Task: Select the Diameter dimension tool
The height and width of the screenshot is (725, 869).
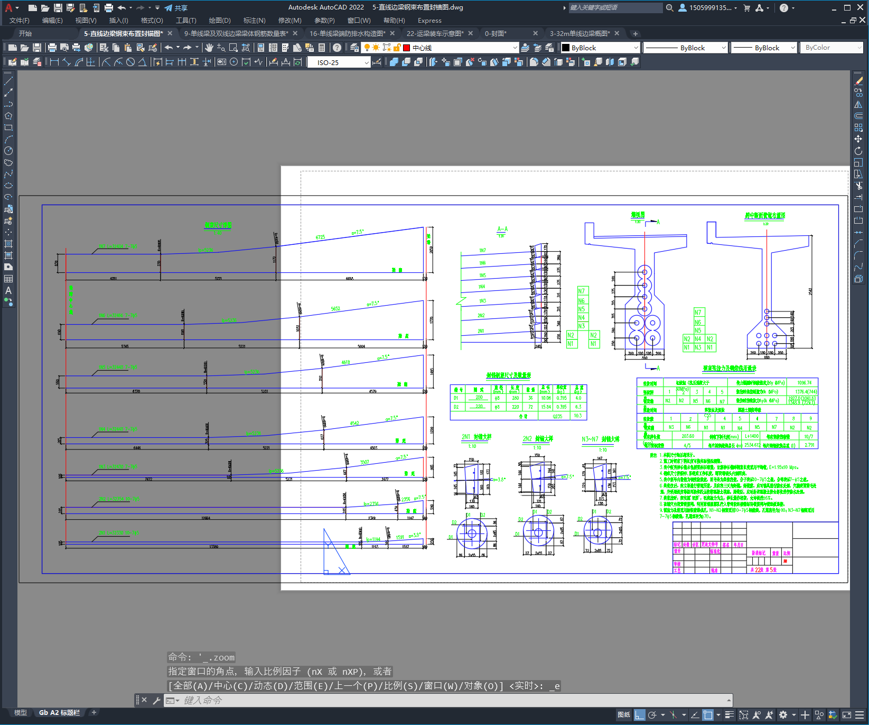Action: tap(130, 62)
